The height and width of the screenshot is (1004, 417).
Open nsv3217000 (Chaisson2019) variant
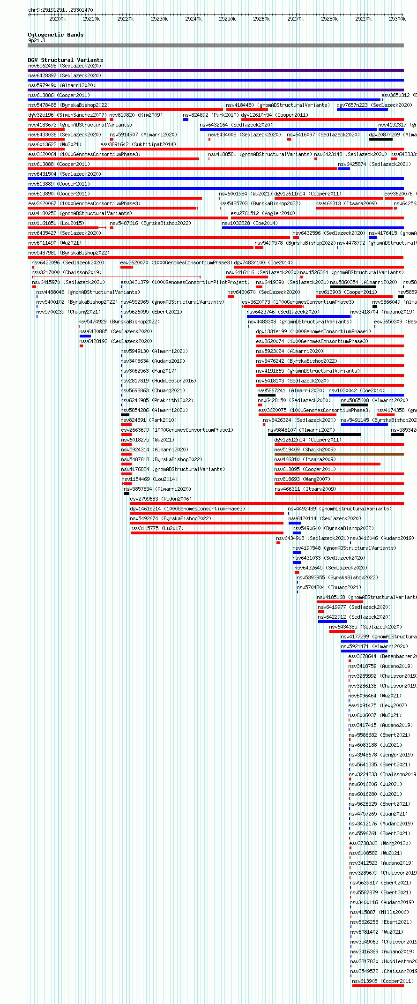tap(67, 272)
